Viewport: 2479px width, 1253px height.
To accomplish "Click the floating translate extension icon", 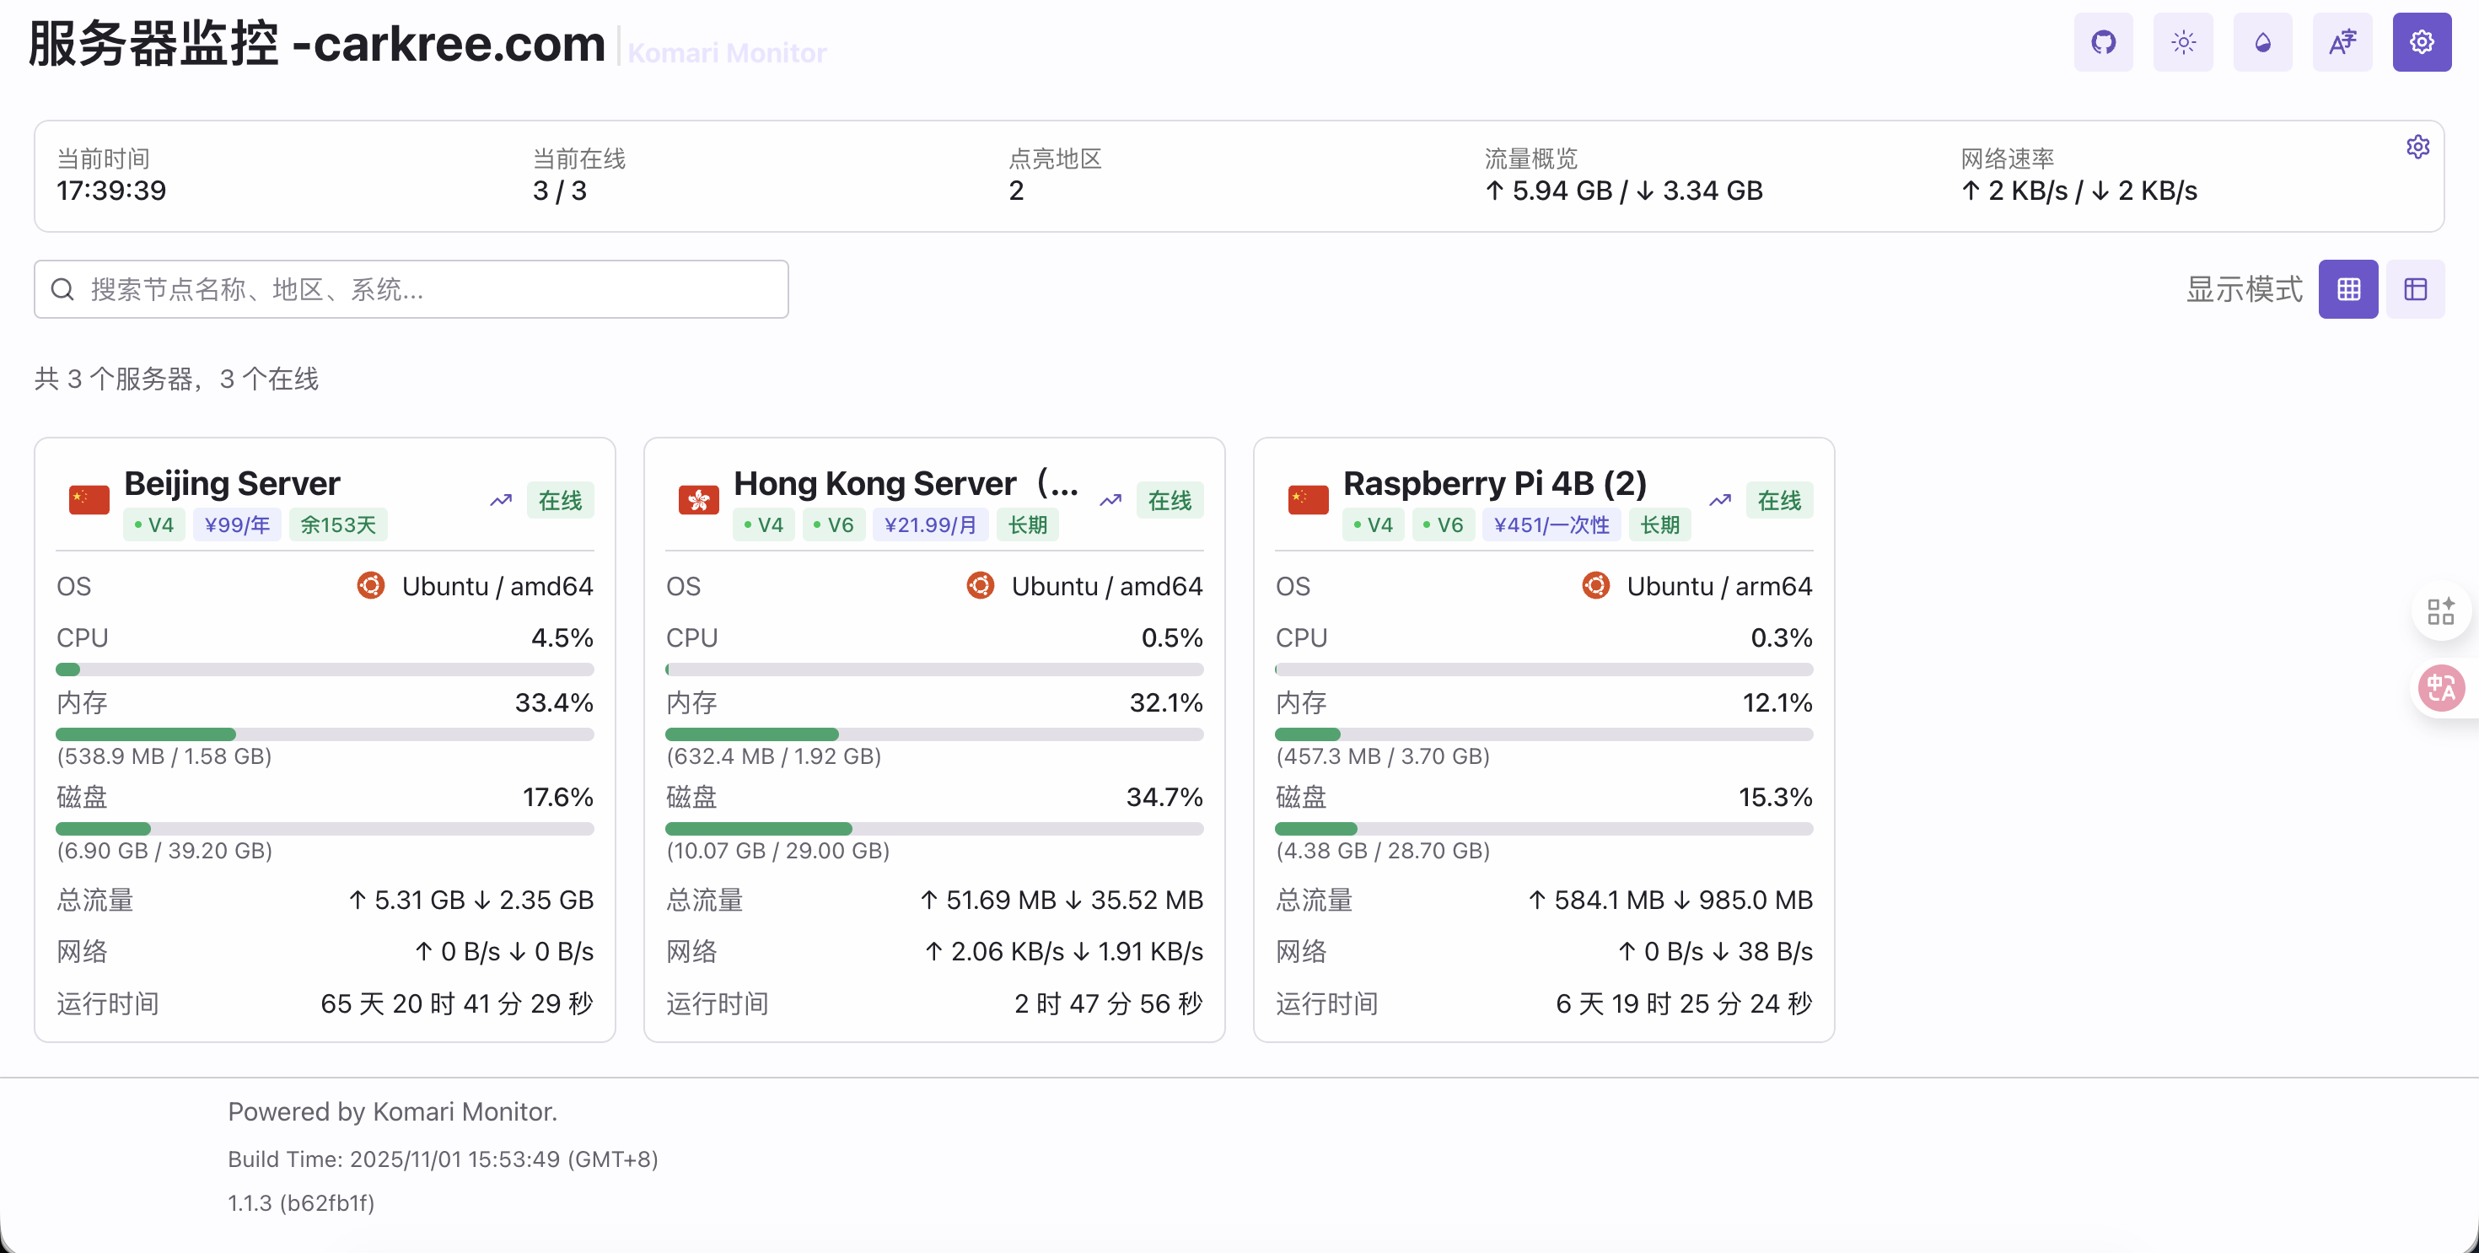I will point(2440,688).
